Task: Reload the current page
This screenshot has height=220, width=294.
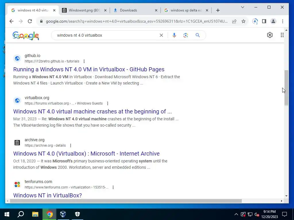Action: pyautogui.click(x=30, y=21)
